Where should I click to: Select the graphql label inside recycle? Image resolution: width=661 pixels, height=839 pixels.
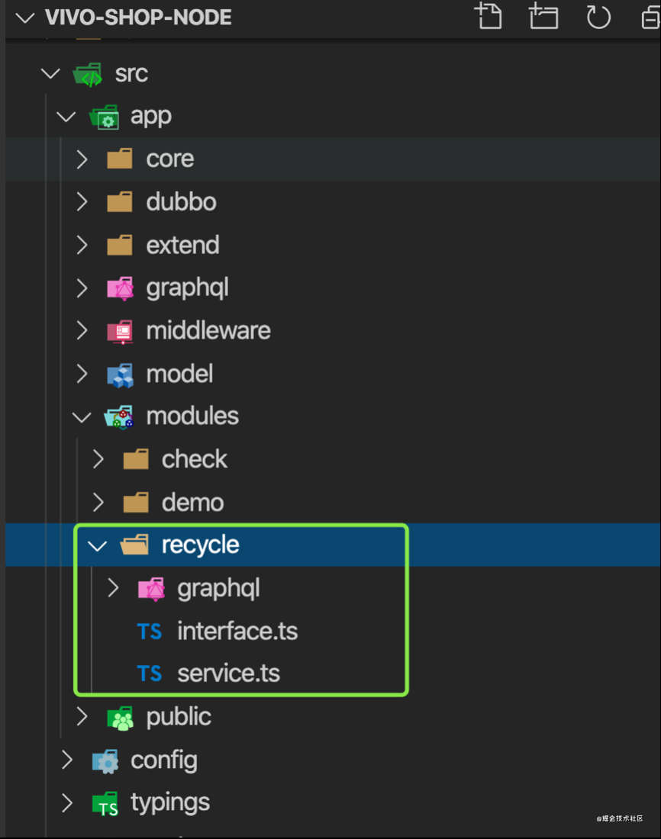218,589
